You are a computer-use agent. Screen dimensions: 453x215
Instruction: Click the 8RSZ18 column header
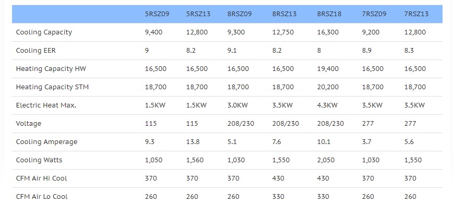click(329, 14)
